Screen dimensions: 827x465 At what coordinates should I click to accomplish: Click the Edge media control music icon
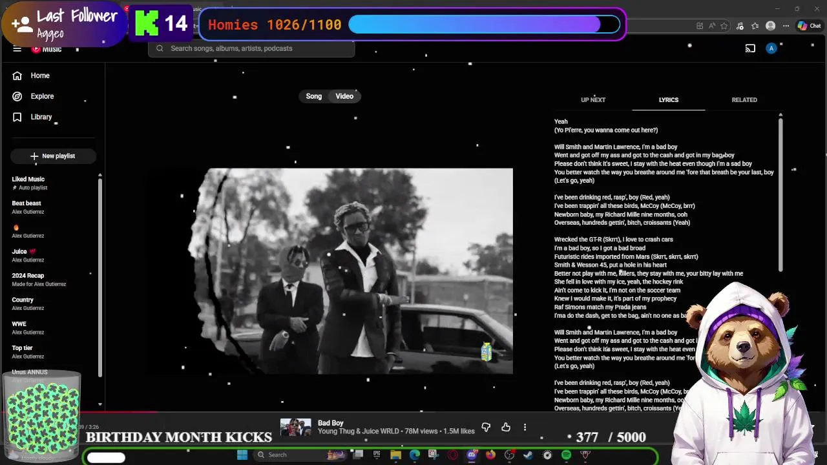740,26
